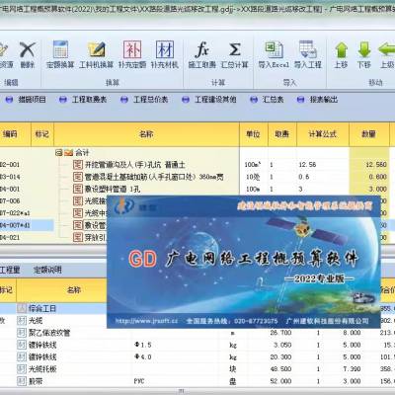Click the 补充定额 icon
This screenshot has height=395, width=395.
tap(132, 50)
